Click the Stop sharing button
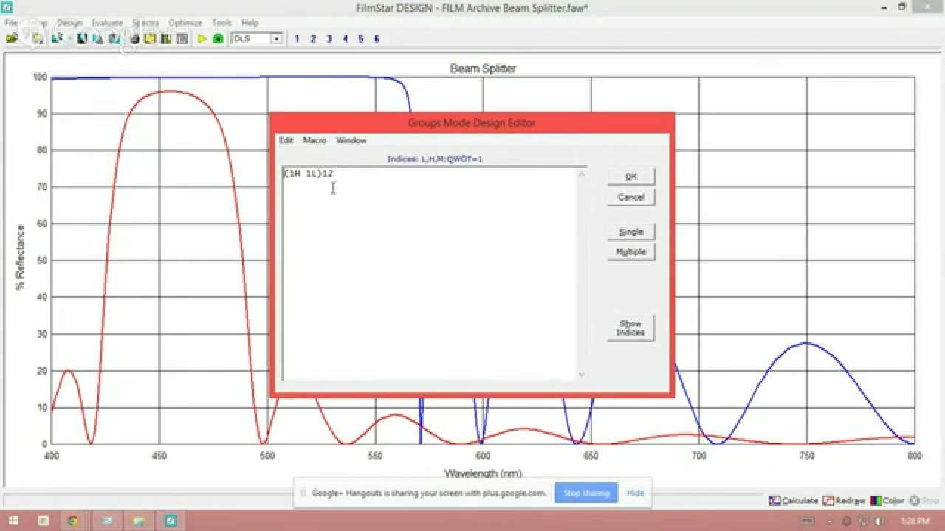945x531 pixels. pyautogui.click(x=586, y=493)
